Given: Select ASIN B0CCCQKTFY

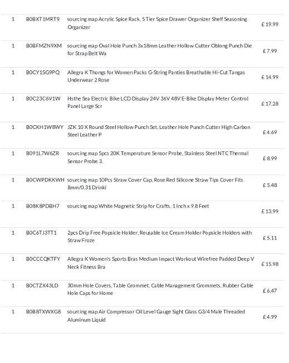Looking at the screenshot, I should pos(43,259).
